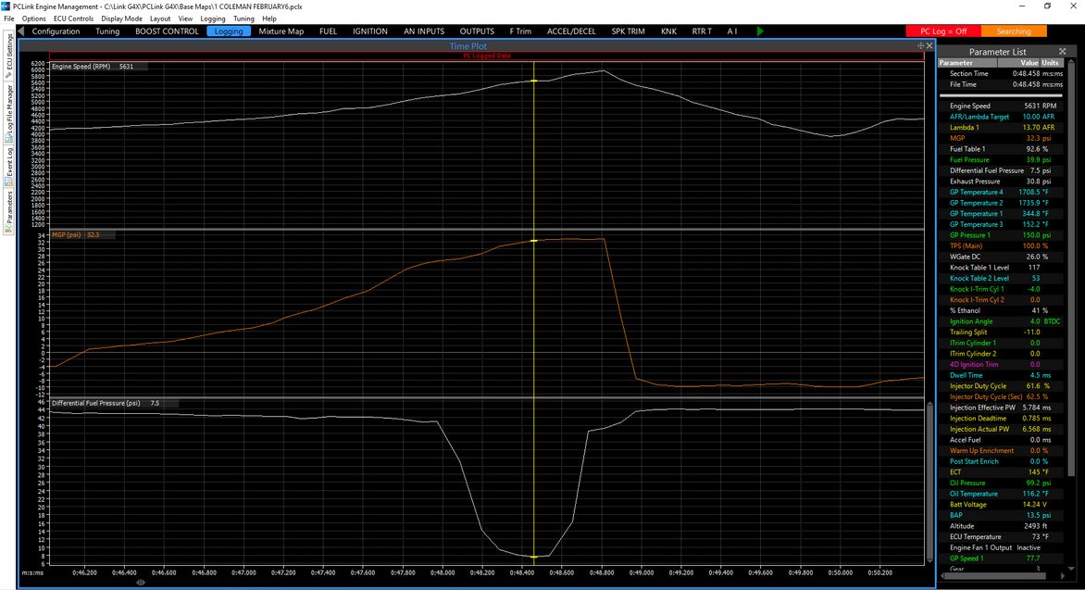The image size is (1085, 590).
Task: Click the move icon on Time Plot header
Action: click(920, 45)
